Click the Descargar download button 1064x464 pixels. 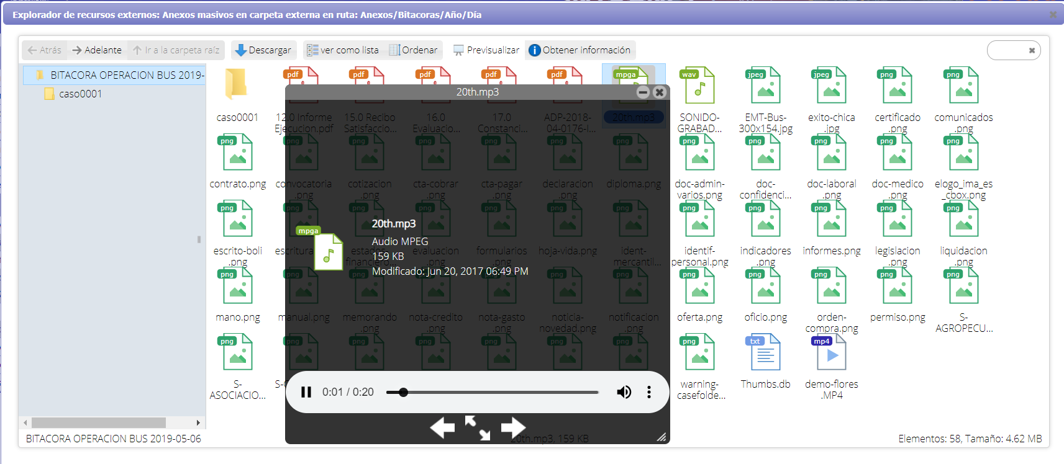point(263,50)
